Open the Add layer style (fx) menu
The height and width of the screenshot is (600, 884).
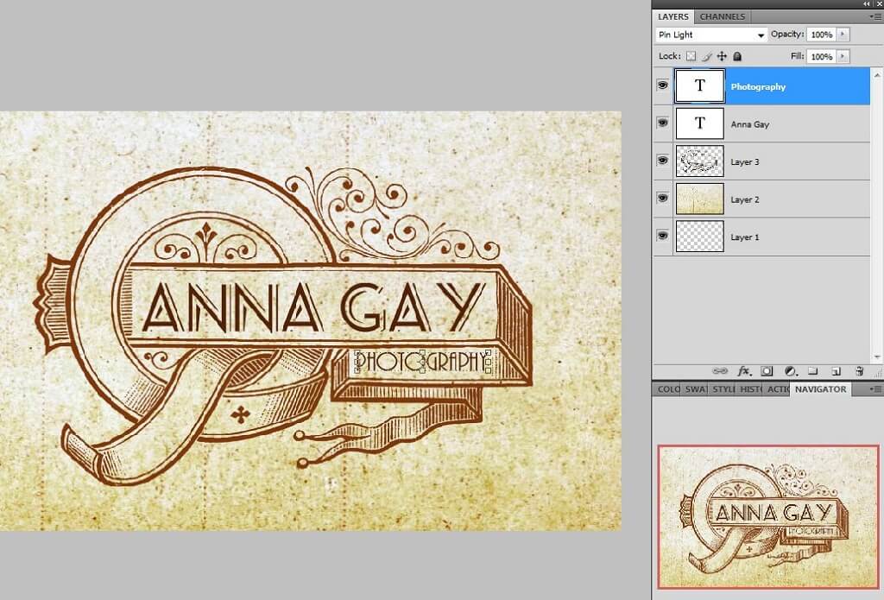click(744, 371)
